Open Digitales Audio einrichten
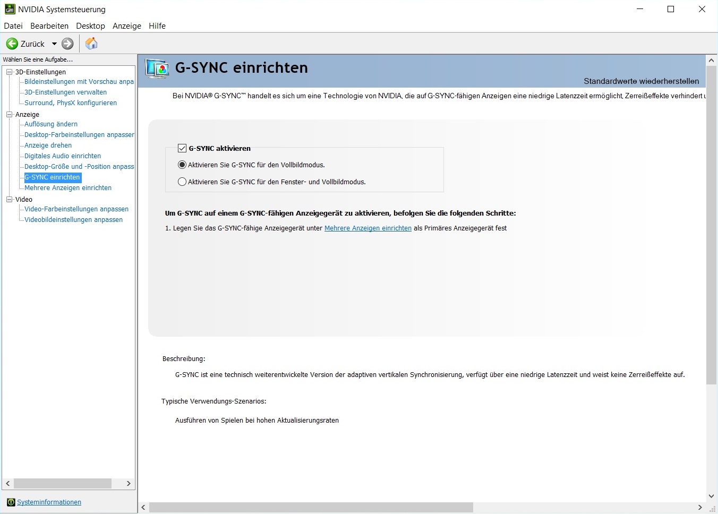 click(63, 156)
